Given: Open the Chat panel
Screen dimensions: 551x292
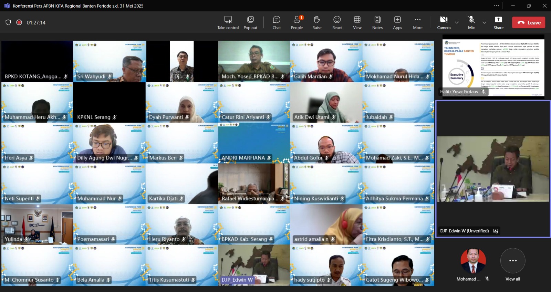Looking at the screenshot, I should (x=277, y=22).
